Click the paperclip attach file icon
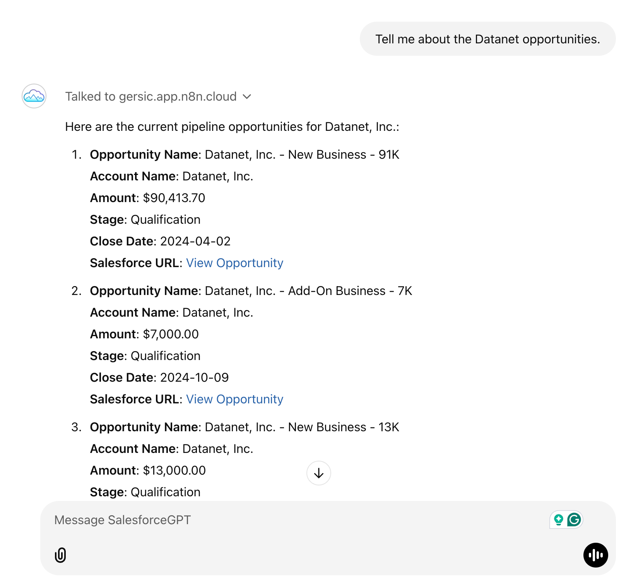Viewport: 643px width, 583px height. pyautogui.click(x=60, y=555)
